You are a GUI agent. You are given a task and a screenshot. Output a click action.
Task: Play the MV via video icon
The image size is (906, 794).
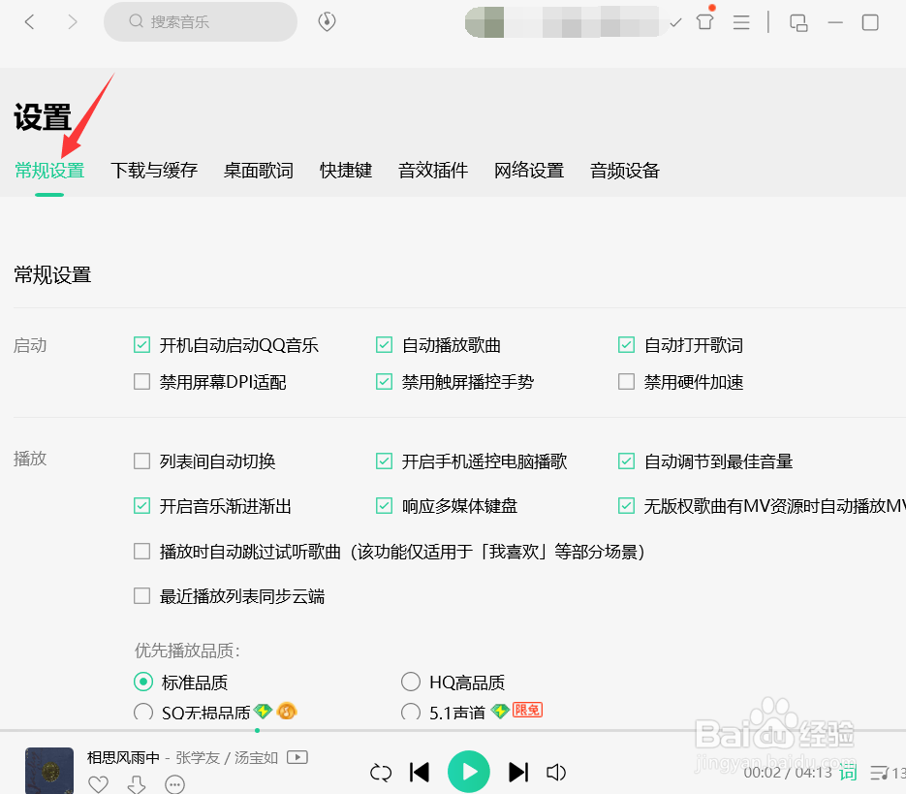297,757
